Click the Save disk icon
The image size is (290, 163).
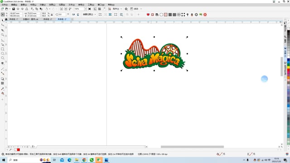(14, 9)
